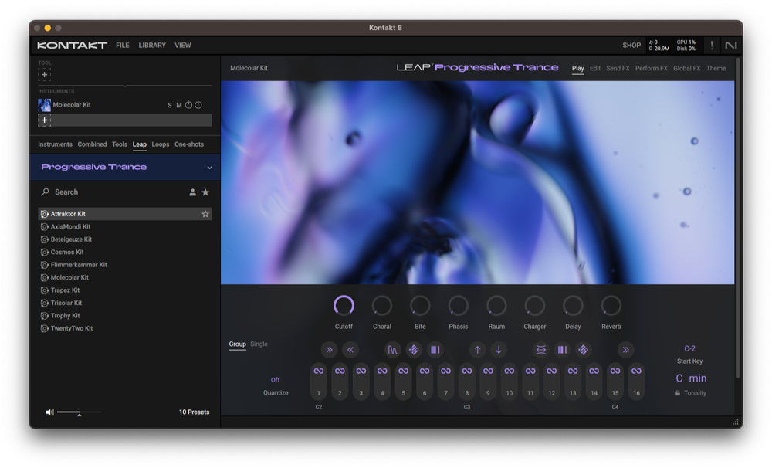Turn the Cutoff knob control
772x468 pixels.
pos(344,304)
